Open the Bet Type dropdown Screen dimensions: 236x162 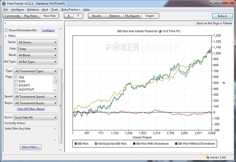pos(37,62)
